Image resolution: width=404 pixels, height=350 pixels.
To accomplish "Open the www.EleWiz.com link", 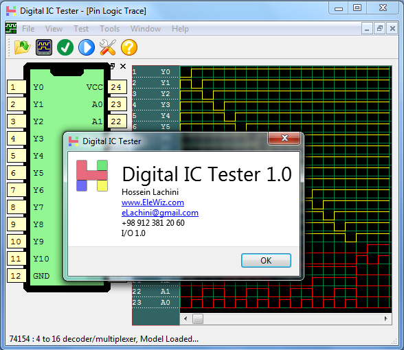I will [x=153, y=202].
